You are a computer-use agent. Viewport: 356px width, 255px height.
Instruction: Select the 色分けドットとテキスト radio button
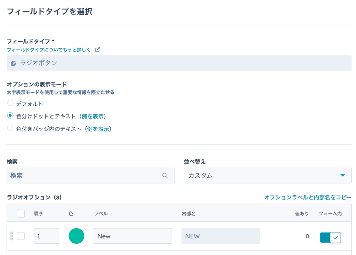pyautogui.click(x=10, y=116)
